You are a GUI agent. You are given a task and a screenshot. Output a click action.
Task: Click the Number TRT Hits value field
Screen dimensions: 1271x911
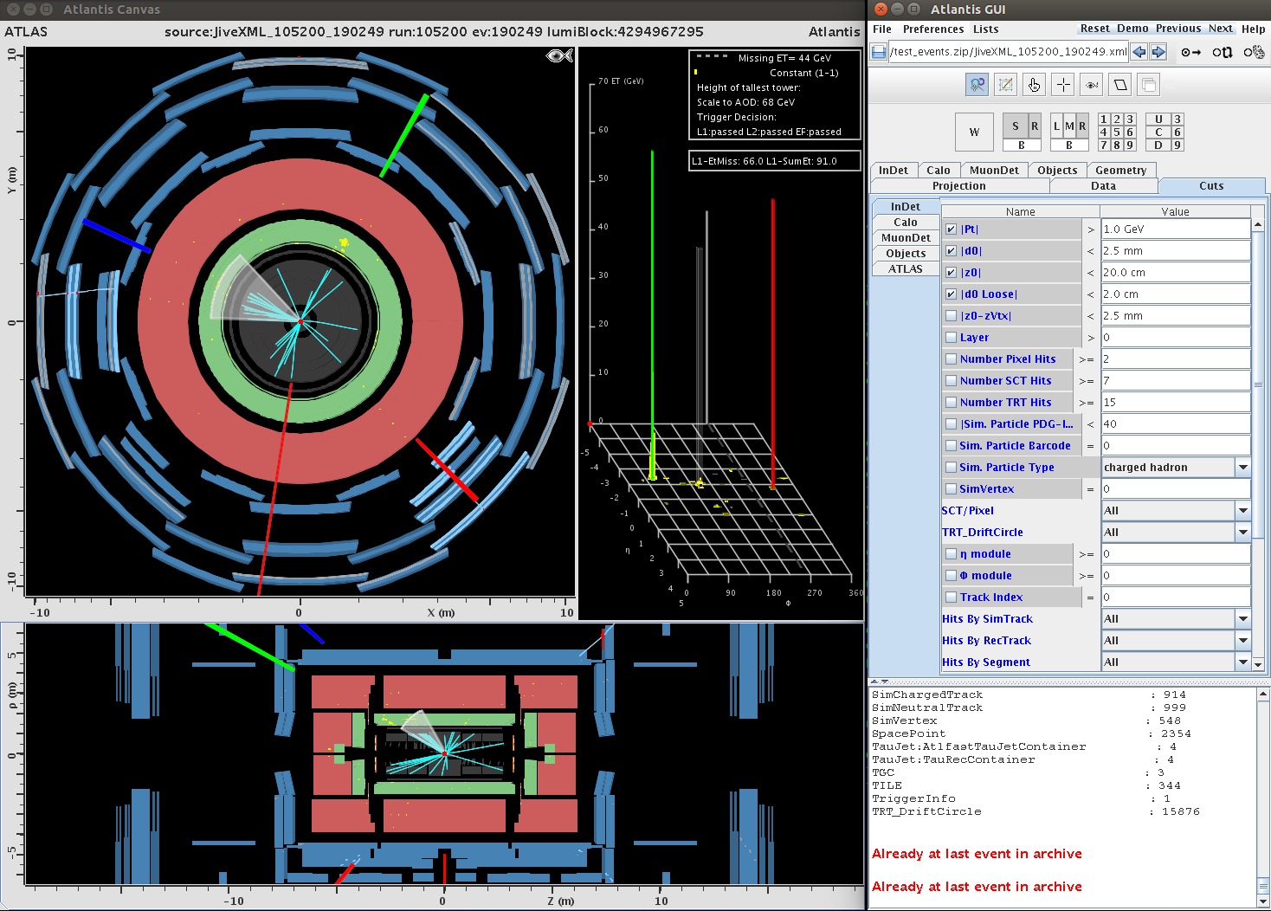click(1176, 403)
